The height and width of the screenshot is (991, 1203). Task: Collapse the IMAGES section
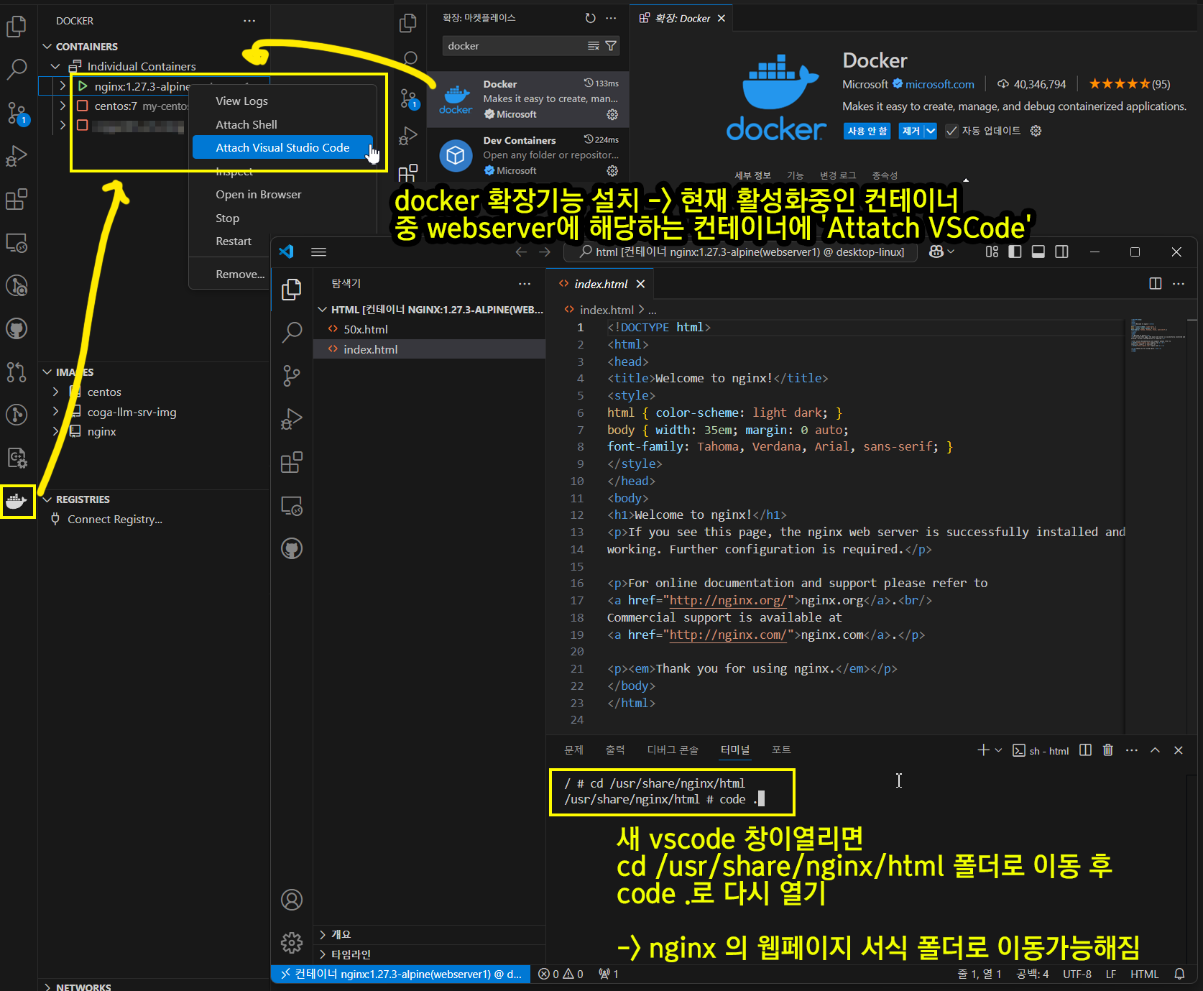tap(47, 372)
